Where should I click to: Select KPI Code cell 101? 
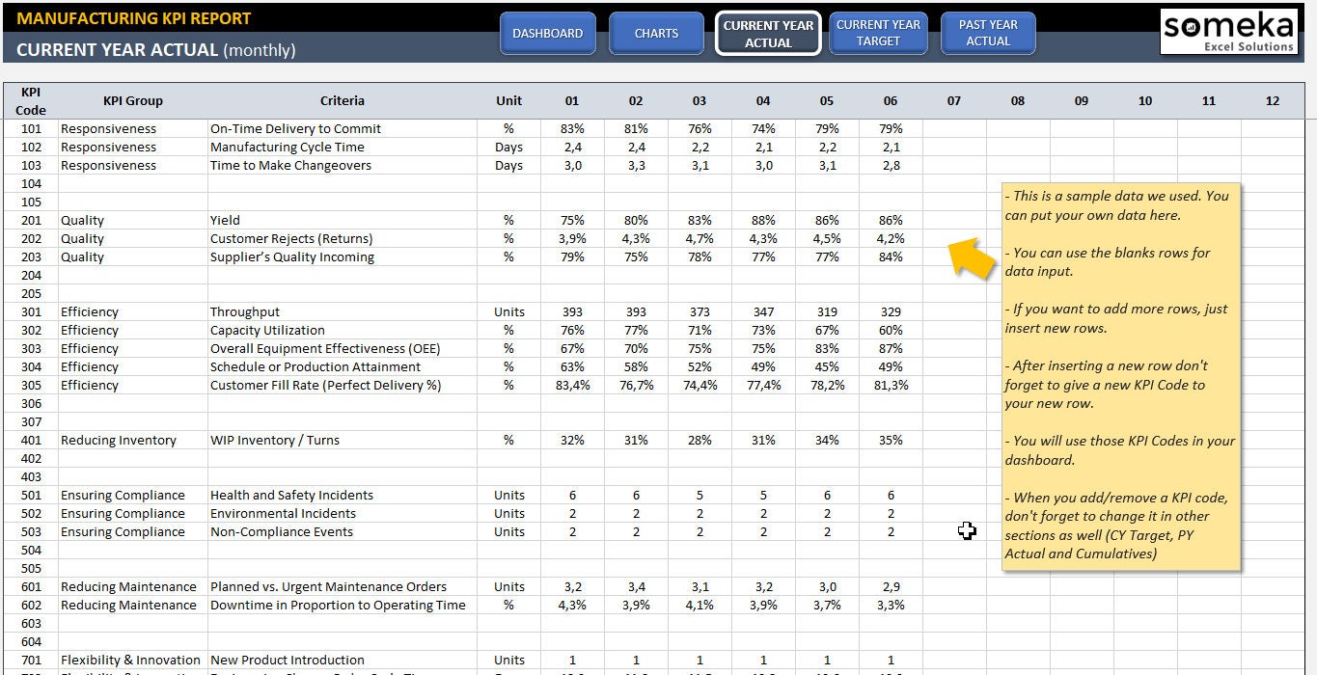tap(30, 127)
